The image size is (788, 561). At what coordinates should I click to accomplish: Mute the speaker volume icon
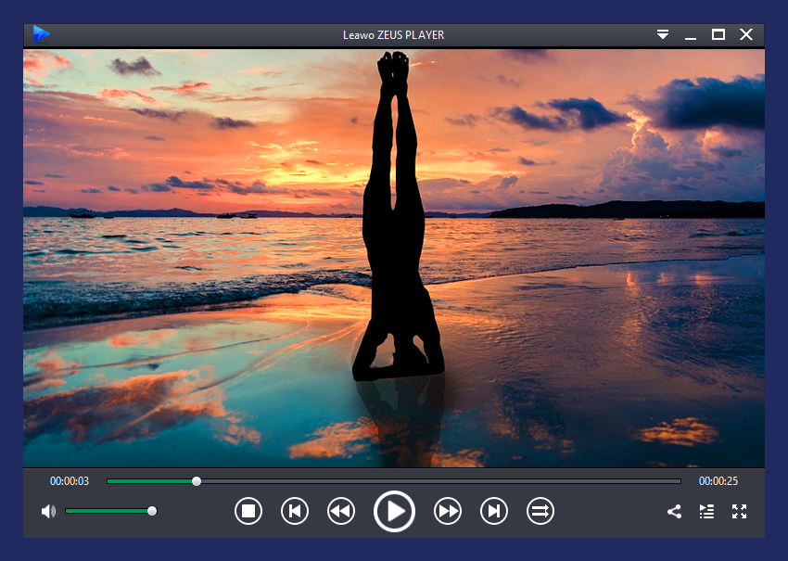coord(48,511)
